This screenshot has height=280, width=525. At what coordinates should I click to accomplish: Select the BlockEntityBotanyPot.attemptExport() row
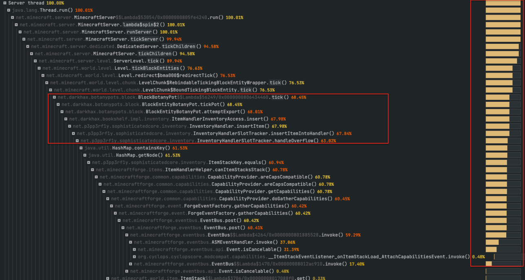click(164, 112)
